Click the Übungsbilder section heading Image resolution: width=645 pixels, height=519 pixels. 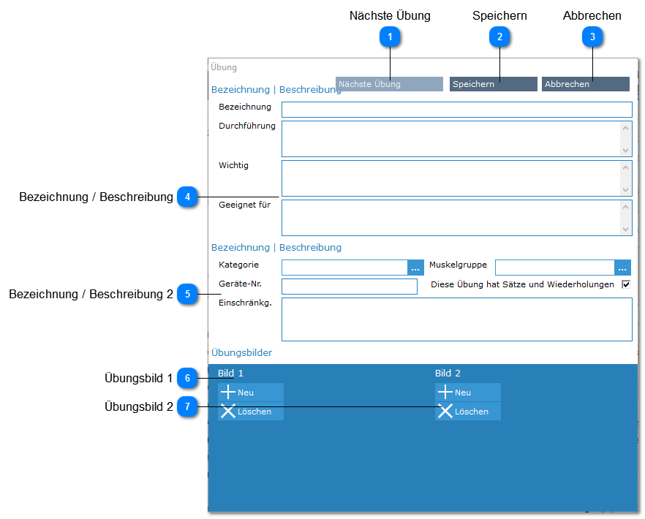(x=241, y=353)
